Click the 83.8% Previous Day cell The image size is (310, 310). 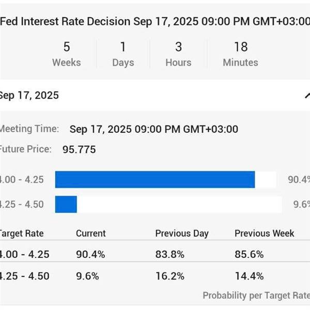169,254
